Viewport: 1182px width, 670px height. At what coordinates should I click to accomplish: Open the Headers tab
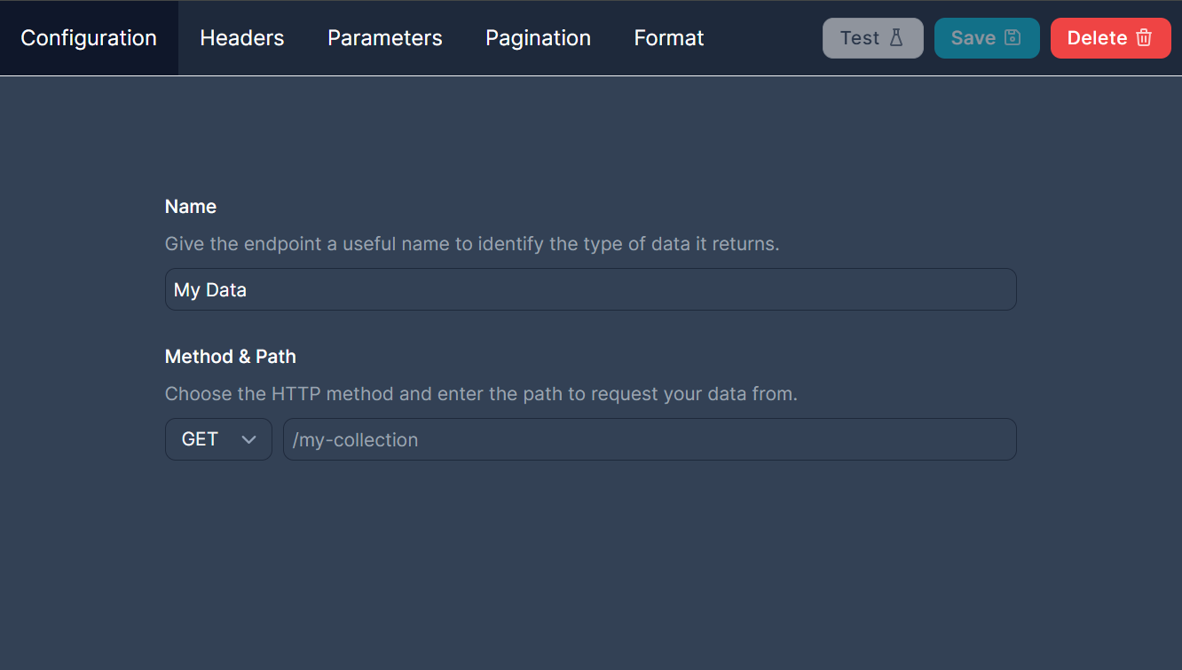tap(242, 38)
